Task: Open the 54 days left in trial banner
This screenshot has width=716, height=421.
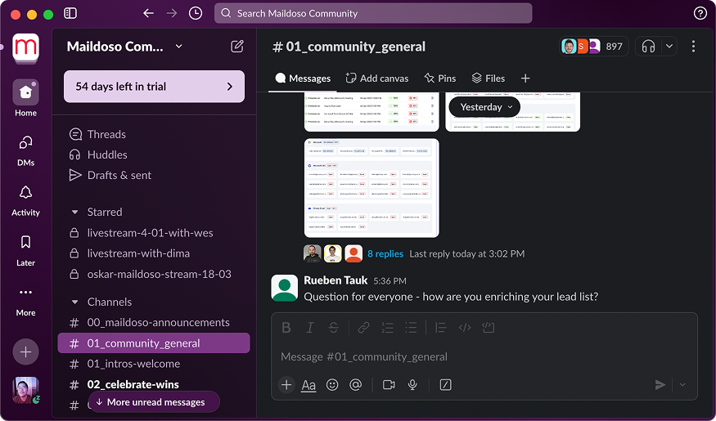Action: pos(154,86)
